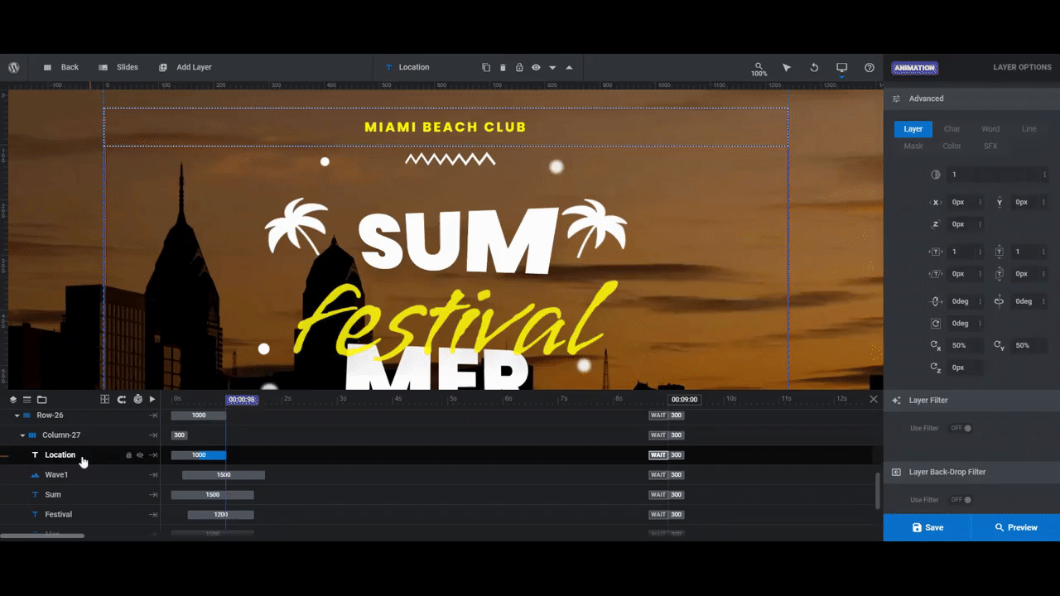This screenshot has width=1060, height=596.
Task: Select the SFX animation sub-tab
Action: click(990, 147)
